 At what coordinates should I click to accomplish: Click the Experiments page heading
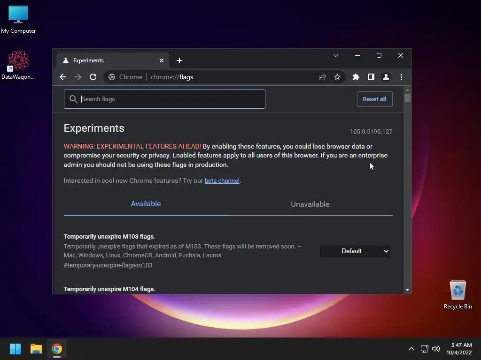[x=94, y=128]
